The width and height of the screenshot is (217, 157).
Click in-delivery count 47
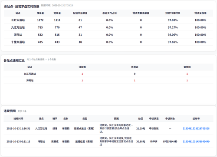coord(80,27)
